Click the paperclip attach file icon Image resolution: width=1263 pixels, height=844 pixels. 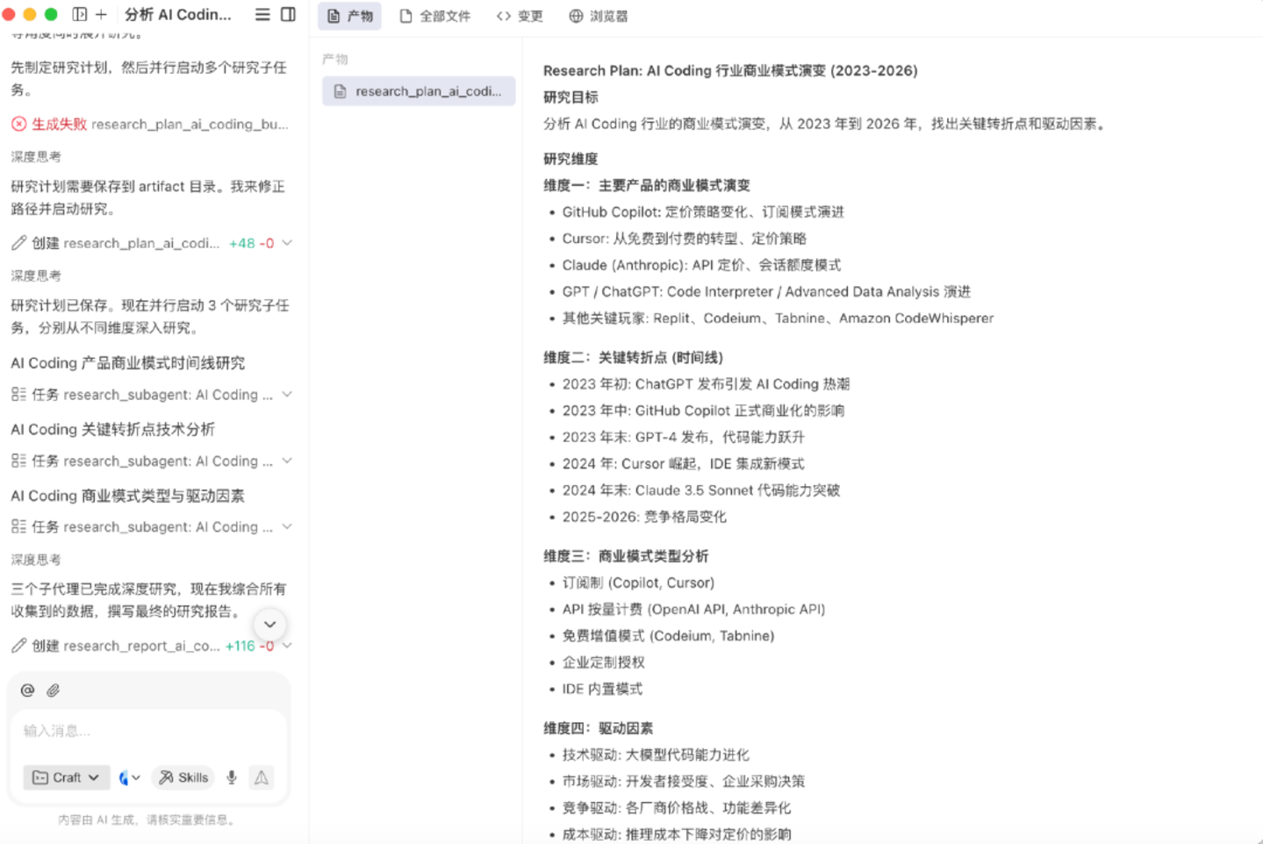[54, 690]
